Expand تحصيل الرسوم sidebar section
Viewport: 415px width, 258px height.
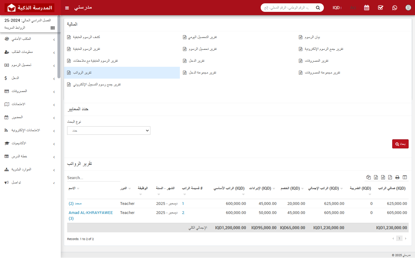[x=30, y=65]
